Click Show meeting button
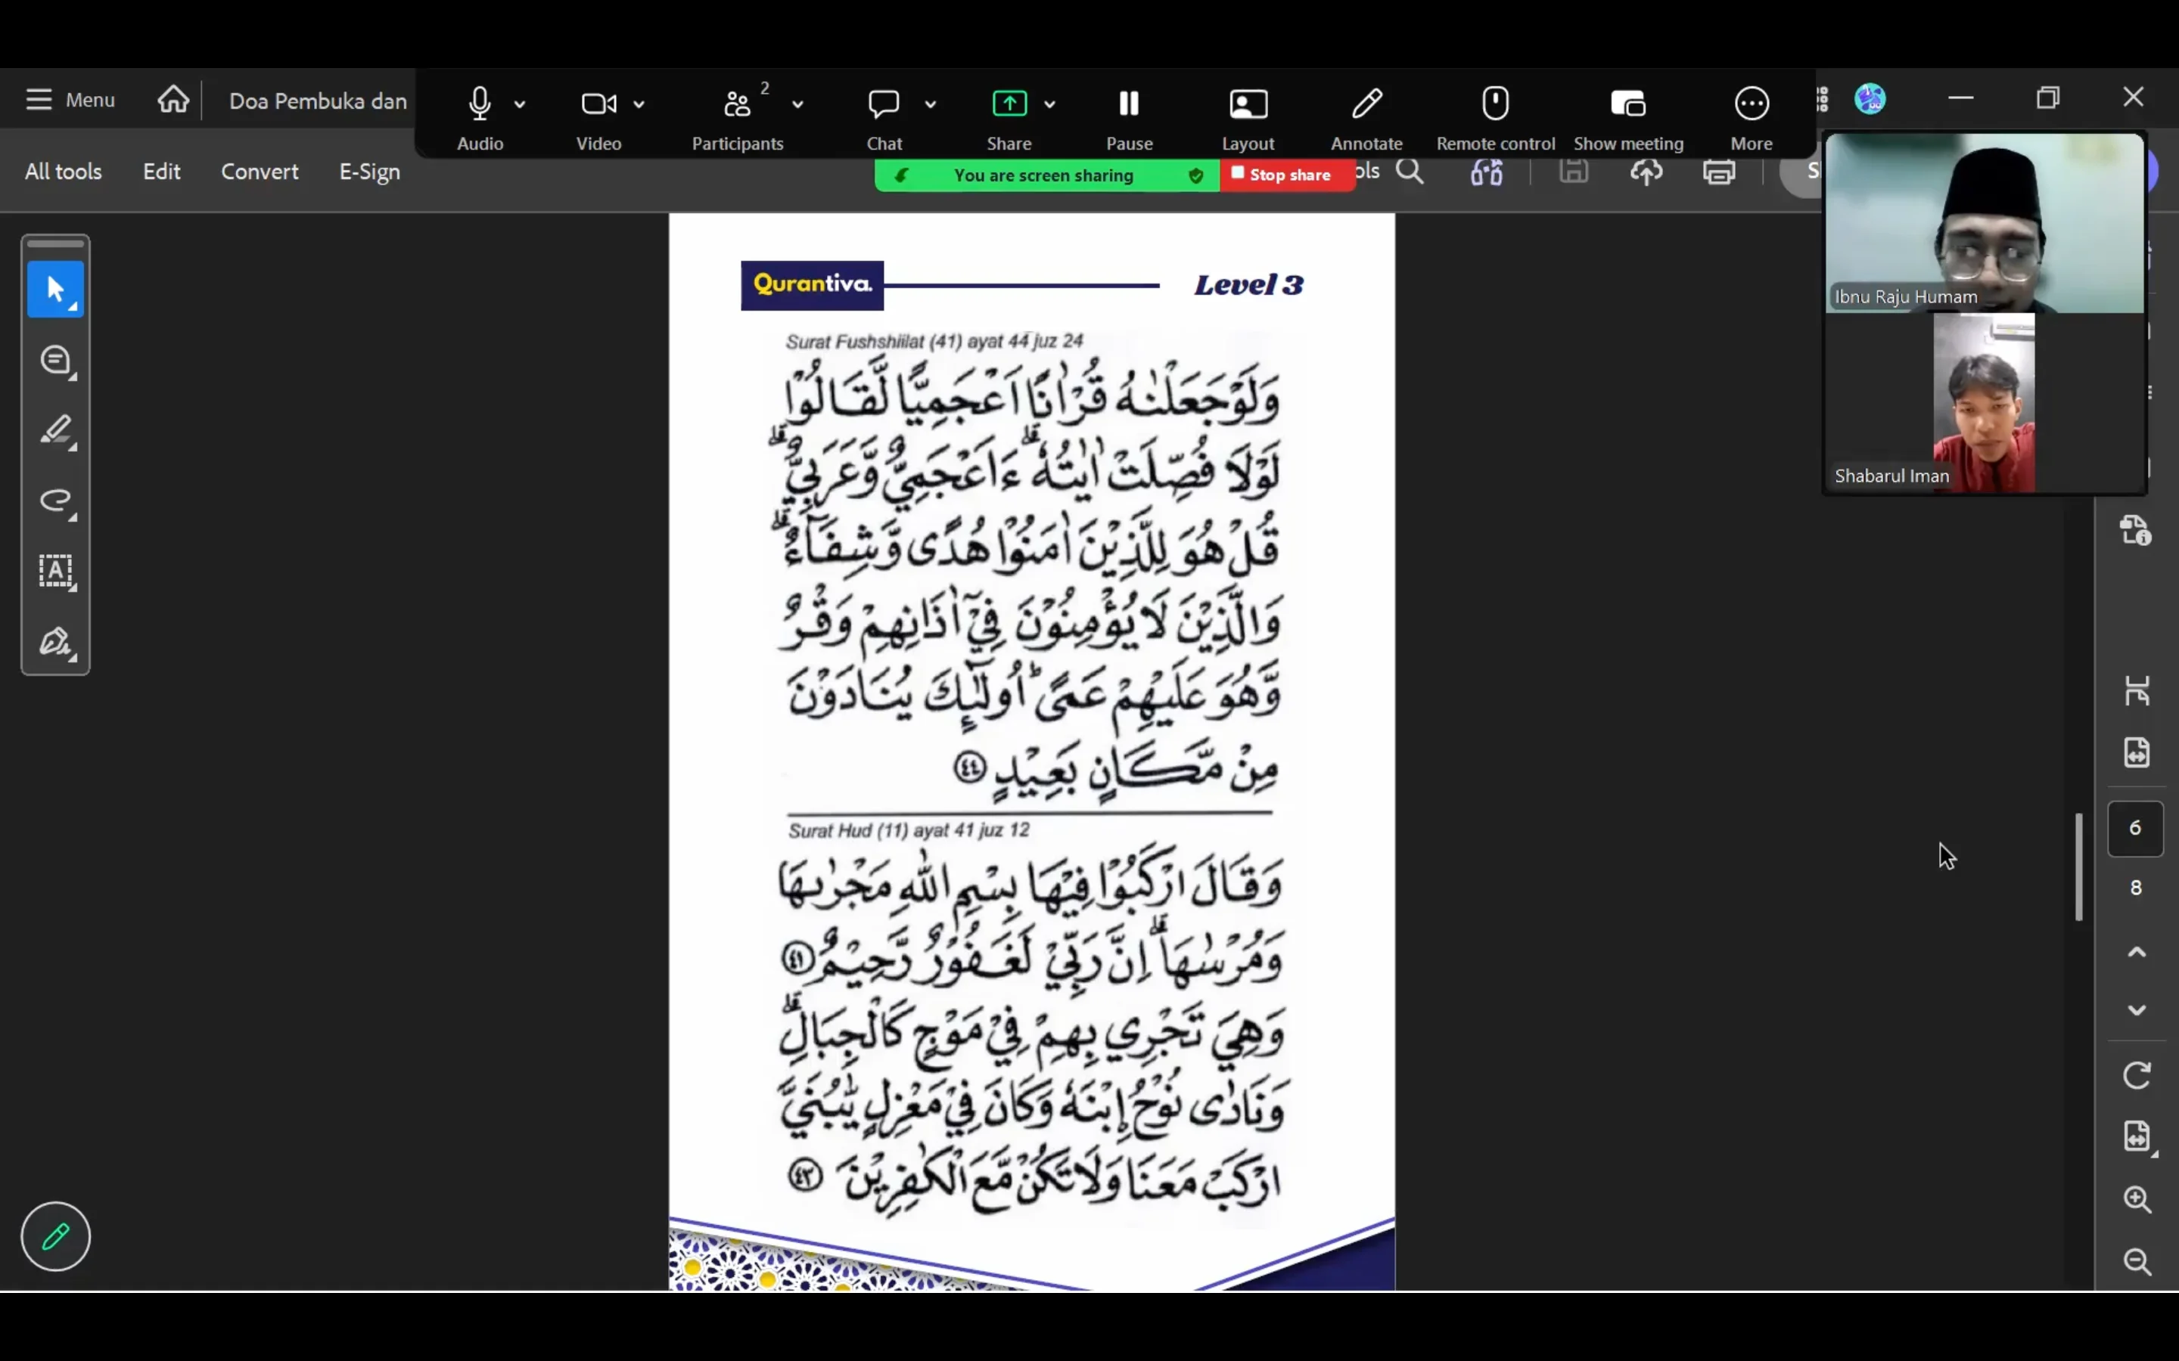The width and height of the screenshot is (2179, 1361). pos(1628,117)
